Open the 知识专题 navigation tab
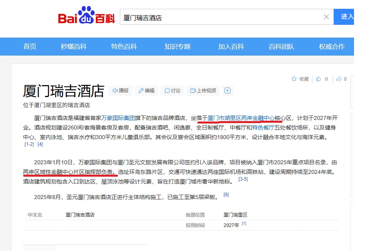The width and height of the screenshot is (382, 251). [x=177, y=46]
